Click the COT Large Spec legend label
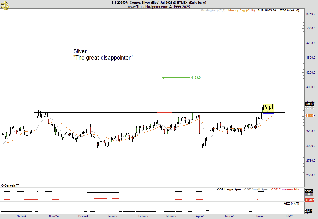Screen dimensions: 318x219 coord(229,189)
